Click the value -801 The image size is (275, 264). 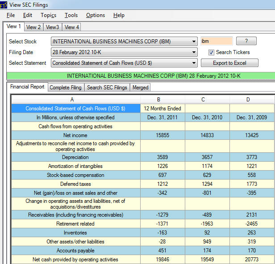207,193
